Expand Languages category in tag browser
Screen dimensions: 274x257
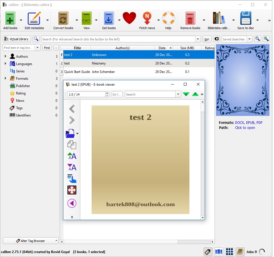(5, 63)
